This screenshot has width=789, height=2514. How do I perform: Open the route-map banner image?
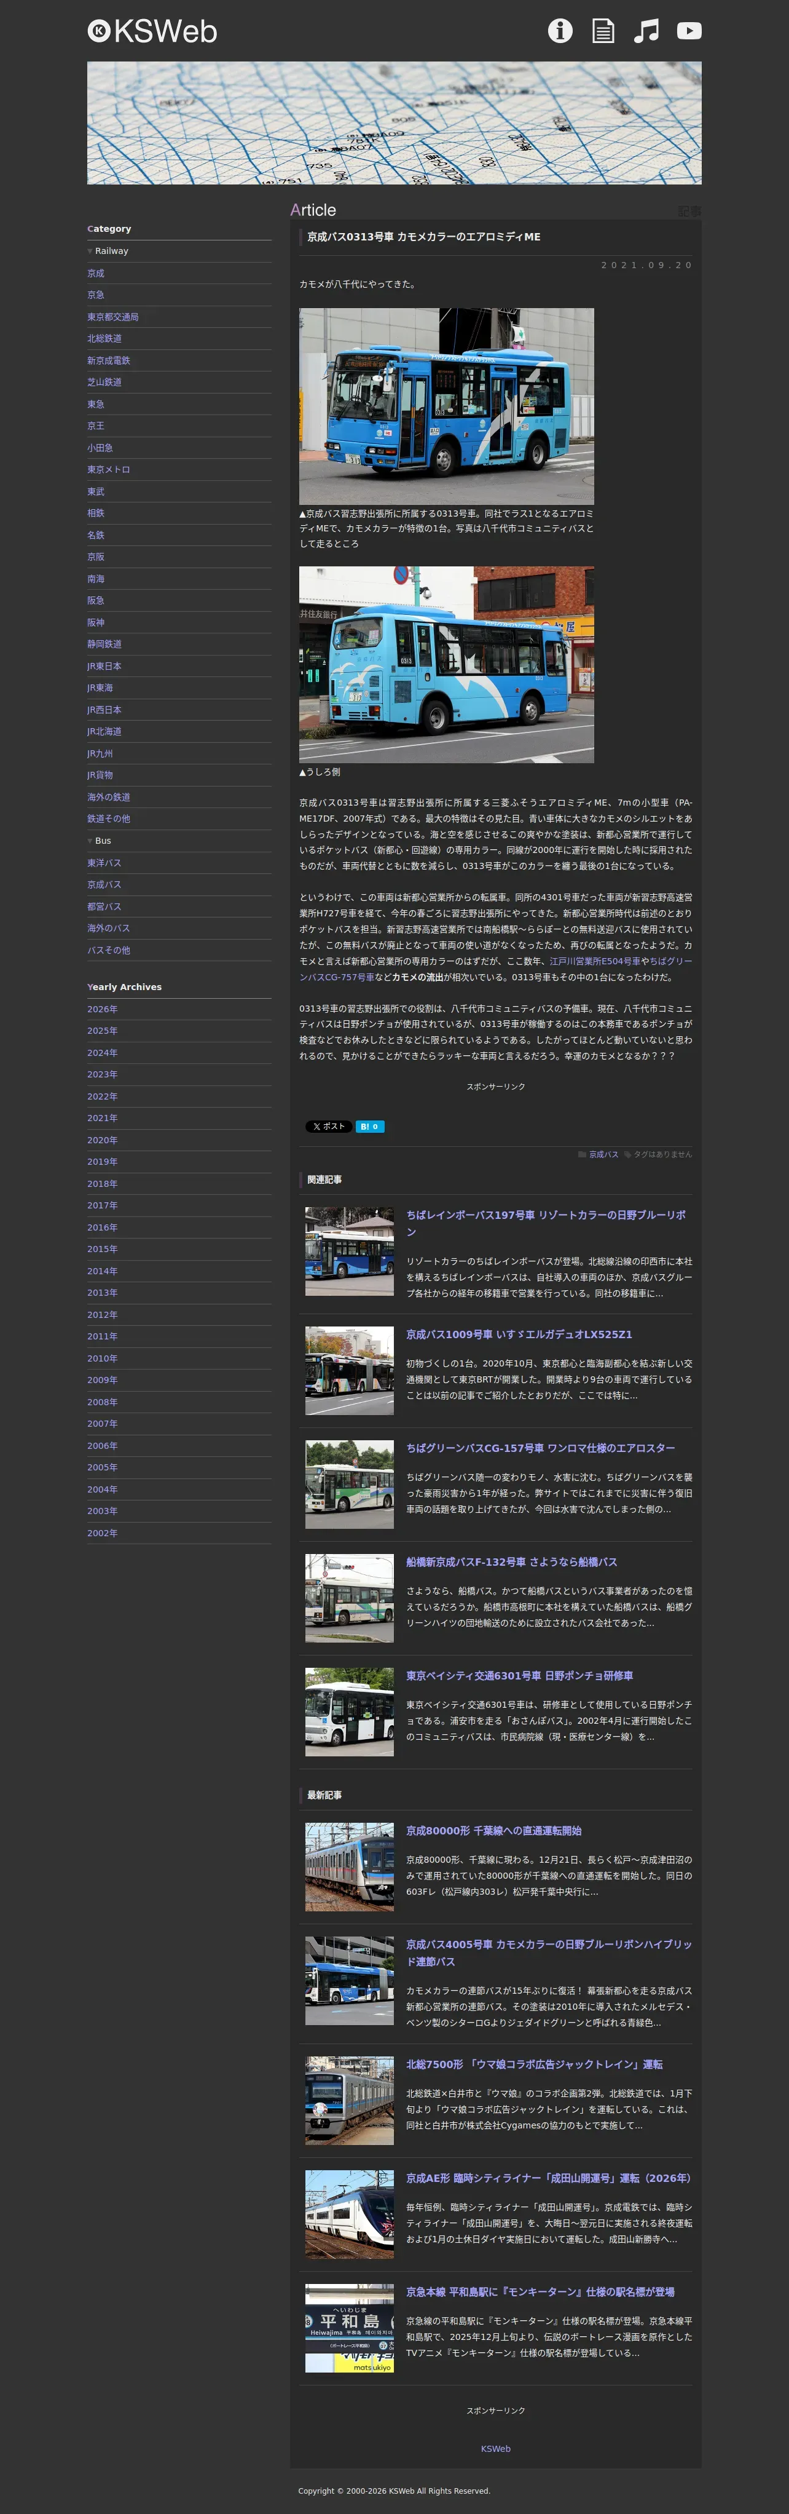394,123
